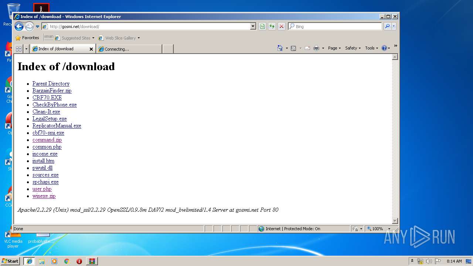The width and height of the screenshot is (473, 266).
Task: Open the install.htm link
Action: pyautogui.click(x=43, y=161)
